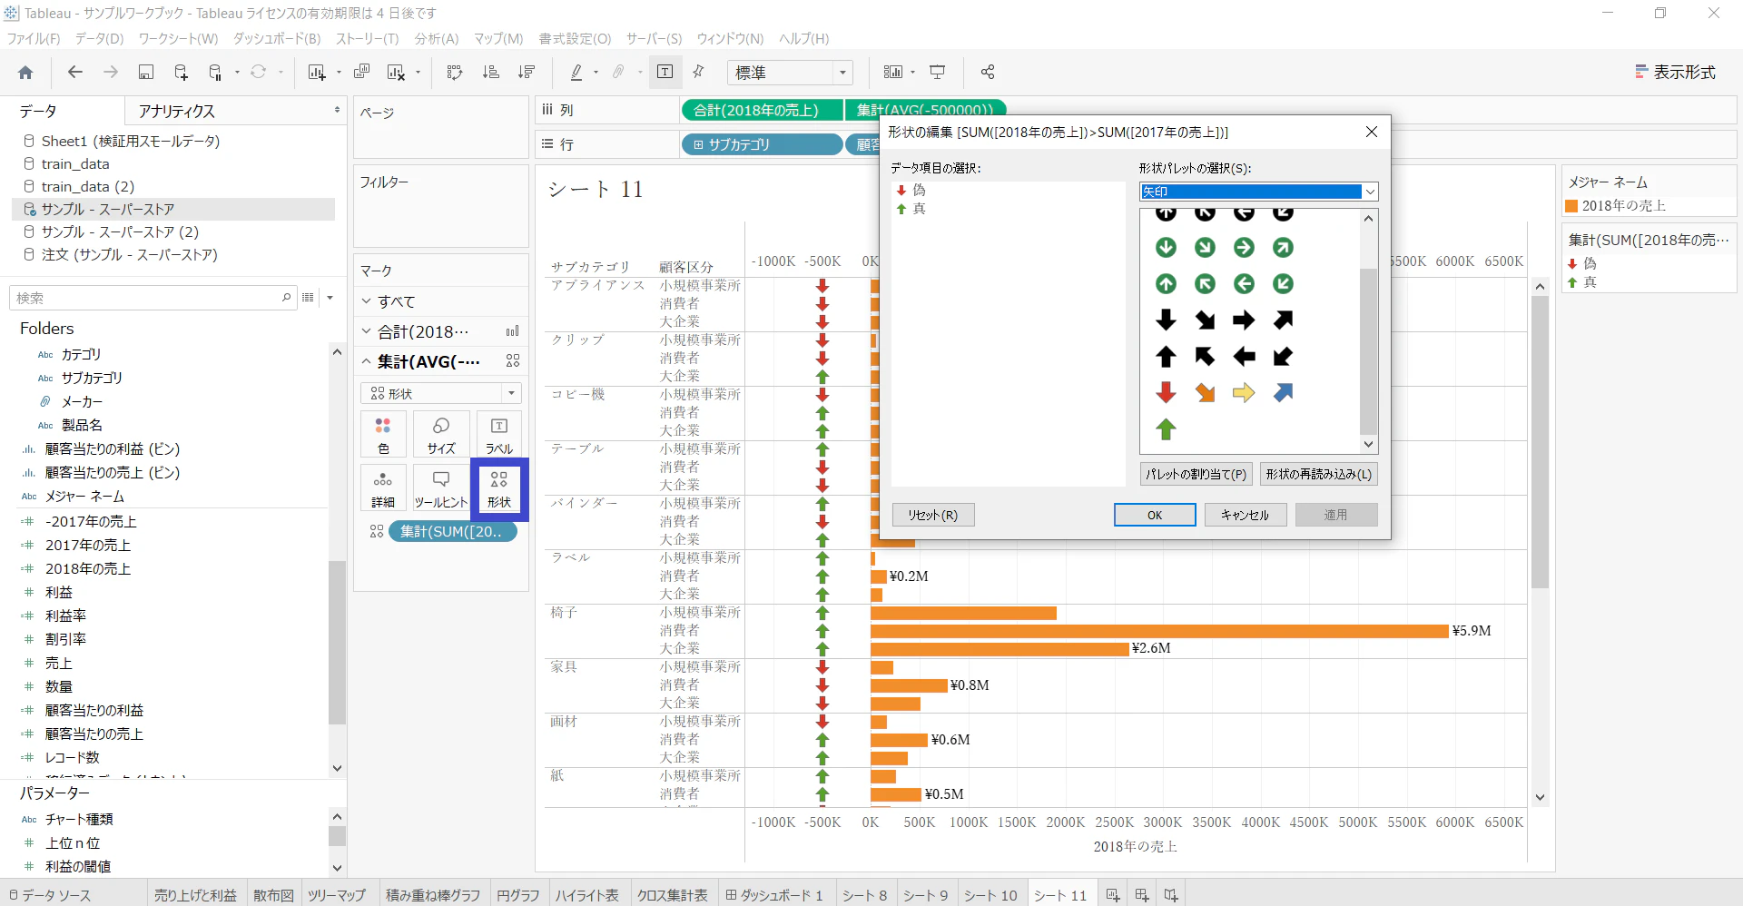Screen dimensions: 1743x906
Task: Click the highlight pen toolbar icon
Action: [x=576, y=73]
